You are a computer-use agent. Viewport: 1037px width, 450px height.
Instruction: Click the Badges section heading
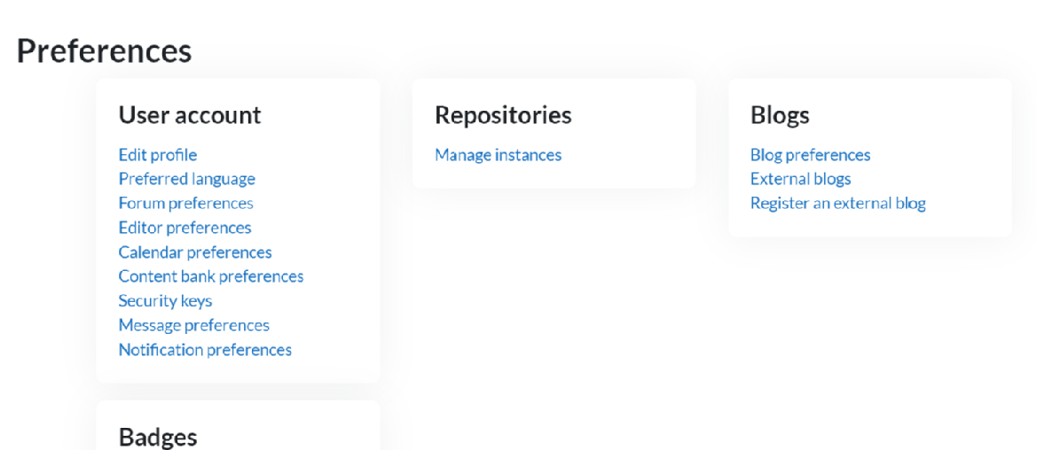pyautogui.click(x=158, y=437)
